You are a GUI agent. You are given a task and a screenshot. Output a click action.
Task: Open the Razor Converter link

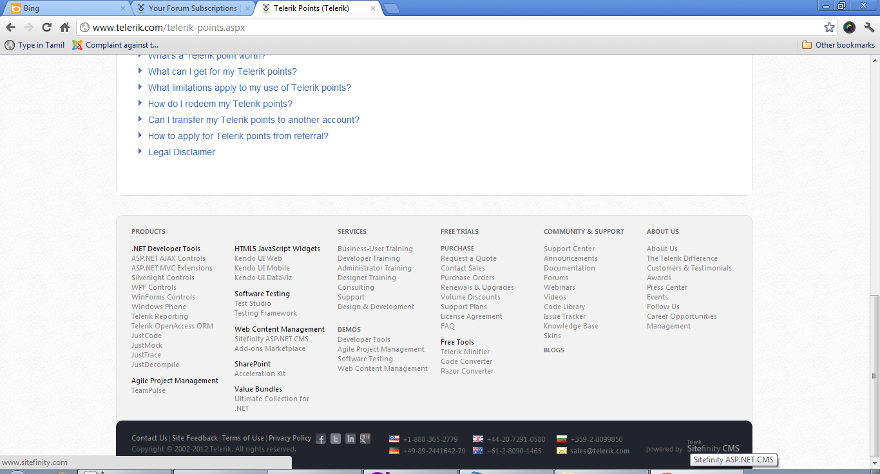[x=467, y=371]
